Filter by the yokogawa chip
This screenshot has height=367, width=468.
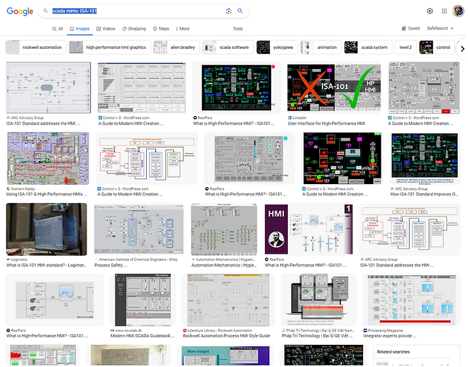[x=277, y=47]
